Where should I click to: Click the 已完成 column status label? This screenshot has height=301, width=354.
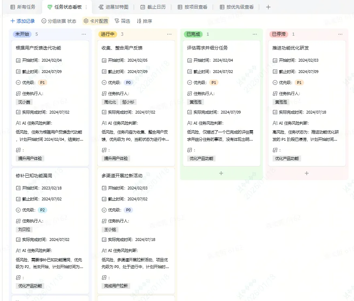point(193,34)
